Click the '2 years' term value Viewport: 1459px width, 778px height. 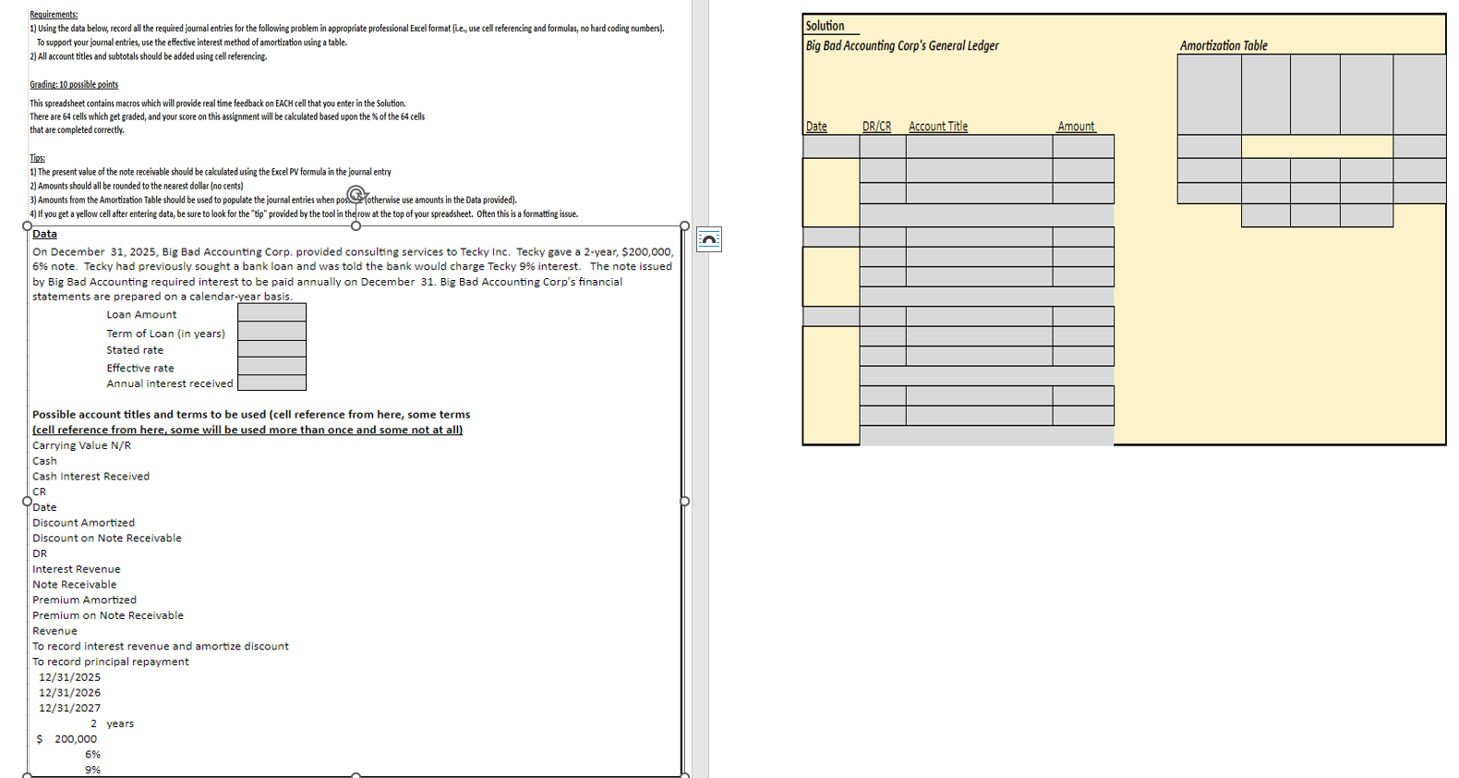tap(112, 723)
